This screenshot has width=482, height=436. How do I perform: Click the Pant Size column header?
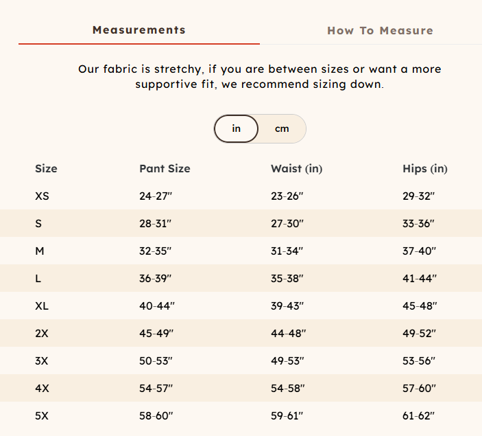pyautogui.click(x=165, y=169)
